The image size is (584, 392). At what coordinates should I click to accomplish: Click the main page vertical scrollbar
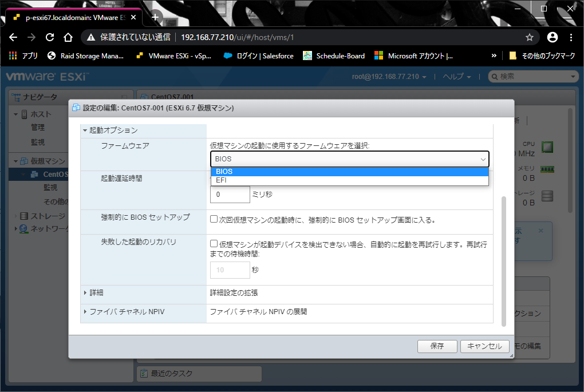pos(570,160)
